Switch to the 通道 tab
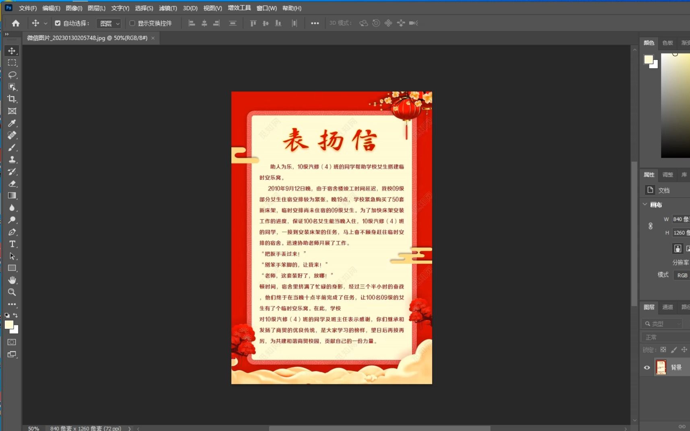 click(x=667, y=307)
